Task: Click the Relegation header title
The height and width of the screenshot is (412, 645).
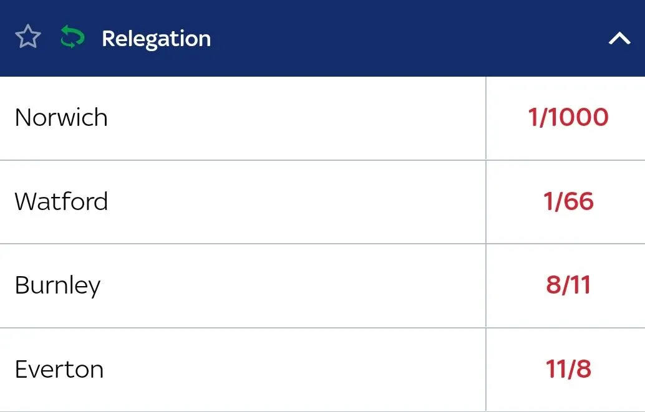Action: [156, 39]
